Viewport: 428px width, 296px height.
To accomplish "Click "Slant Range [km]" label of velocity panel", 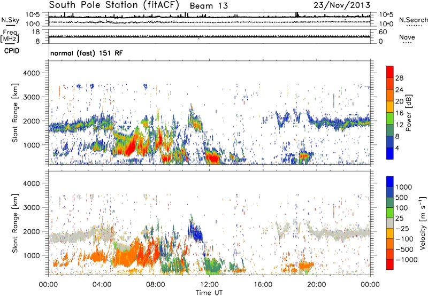I will [15, 223].
